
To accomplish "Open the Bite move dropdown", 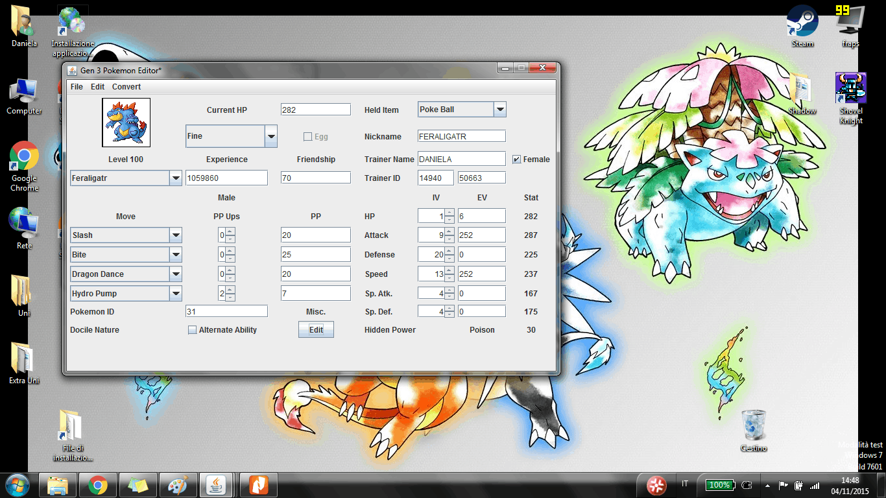I will (175, 255).
